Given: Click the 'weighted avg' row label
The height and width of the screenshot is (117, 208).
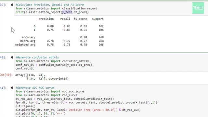Looking at the screenshot, I should 25,45.
